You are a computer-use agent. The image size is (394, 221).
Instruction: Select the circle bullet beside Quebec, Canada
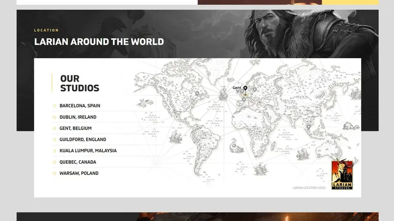tap(54, 162)
